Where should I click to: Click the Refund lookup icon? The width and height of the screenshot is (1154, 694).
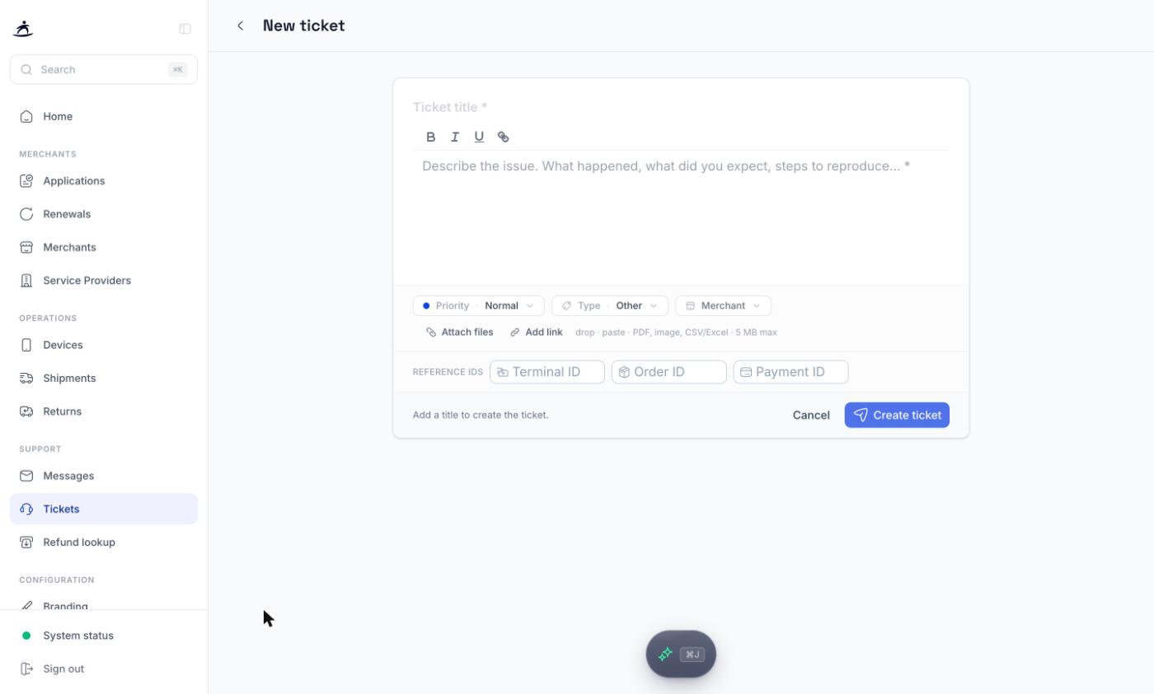coord(26,543)
